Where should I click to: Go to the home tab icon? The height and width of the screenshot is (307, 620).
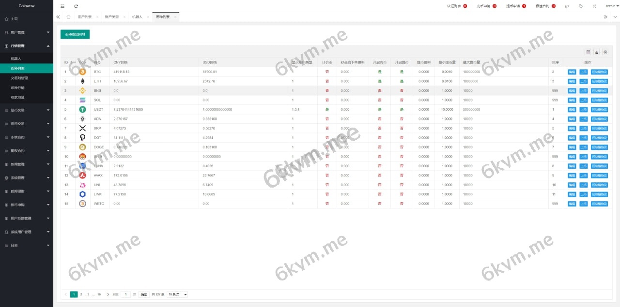coord(68,16)
